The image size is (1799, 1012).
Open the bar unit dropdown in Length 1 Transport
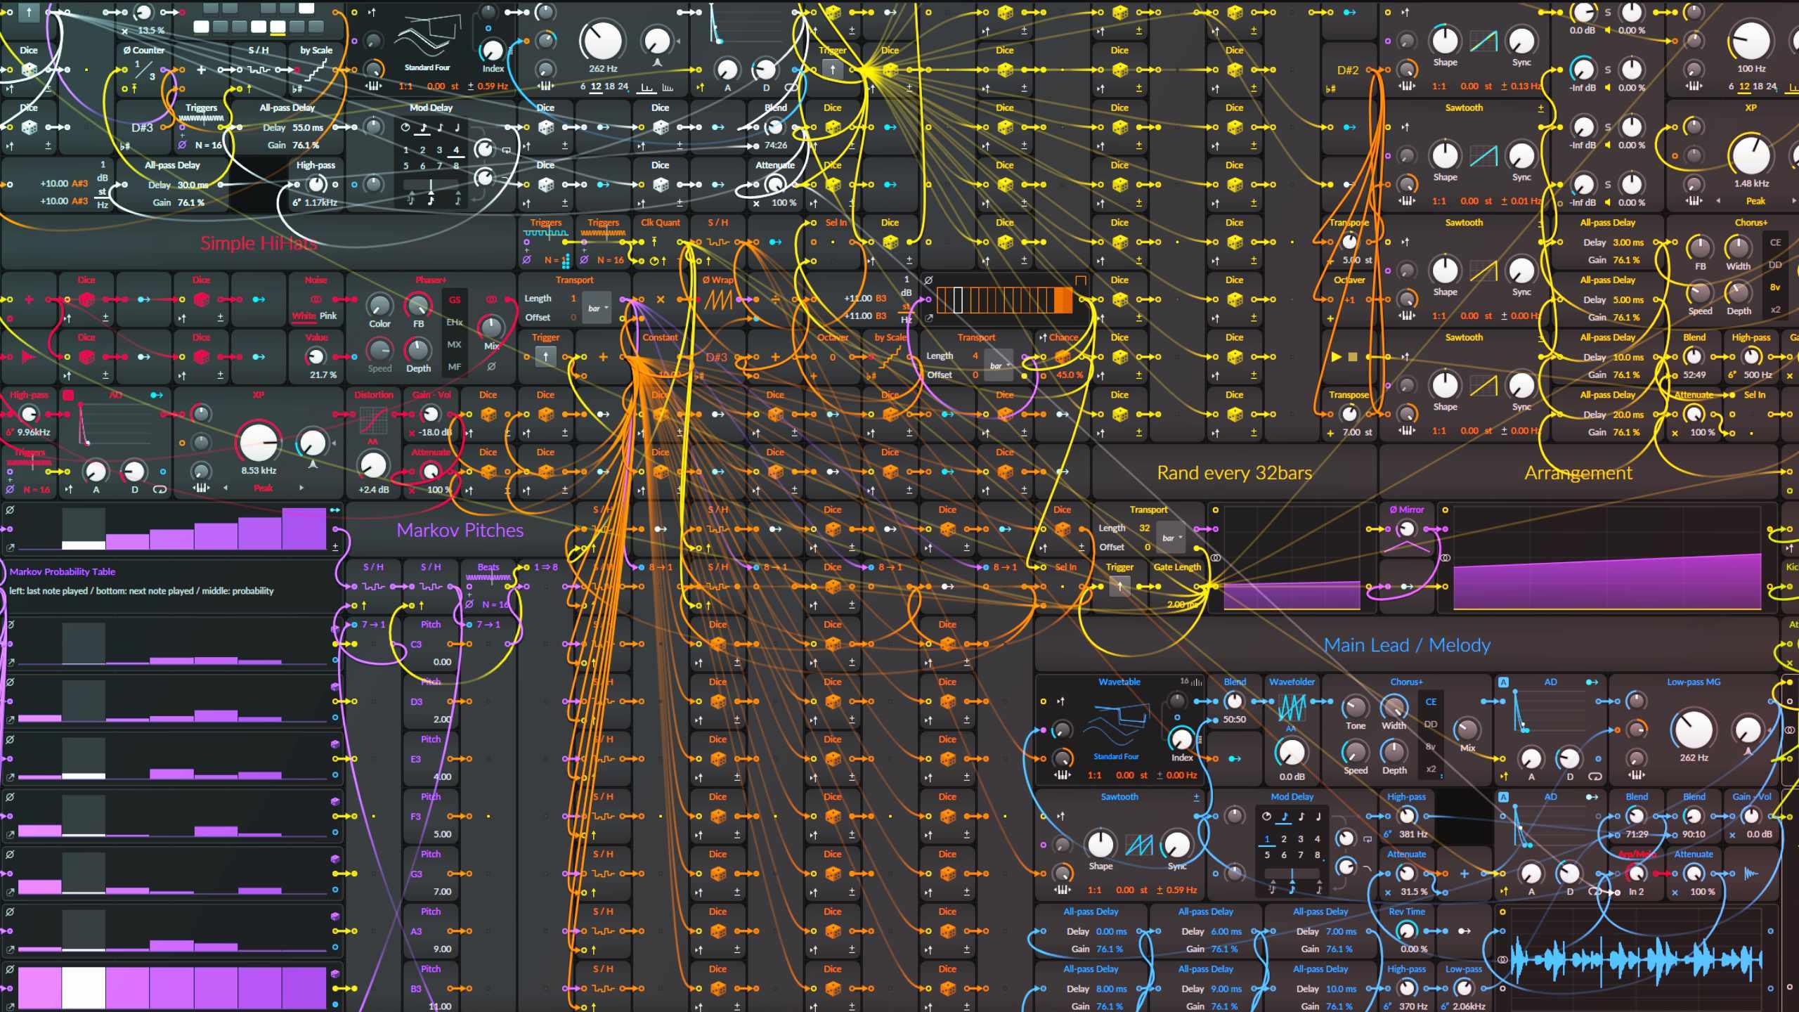click(x=597, y=309)
